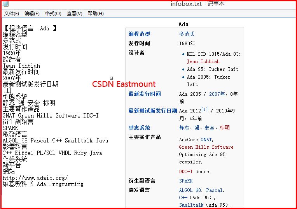
Task: Click the Optimising Ada 95 text in the infobox
Action: click(202, 155)
